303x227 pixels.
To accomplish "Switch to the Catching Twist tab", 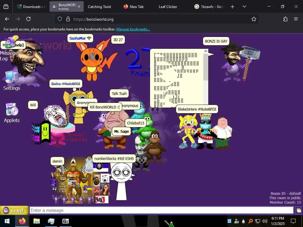I will (99, 7).
